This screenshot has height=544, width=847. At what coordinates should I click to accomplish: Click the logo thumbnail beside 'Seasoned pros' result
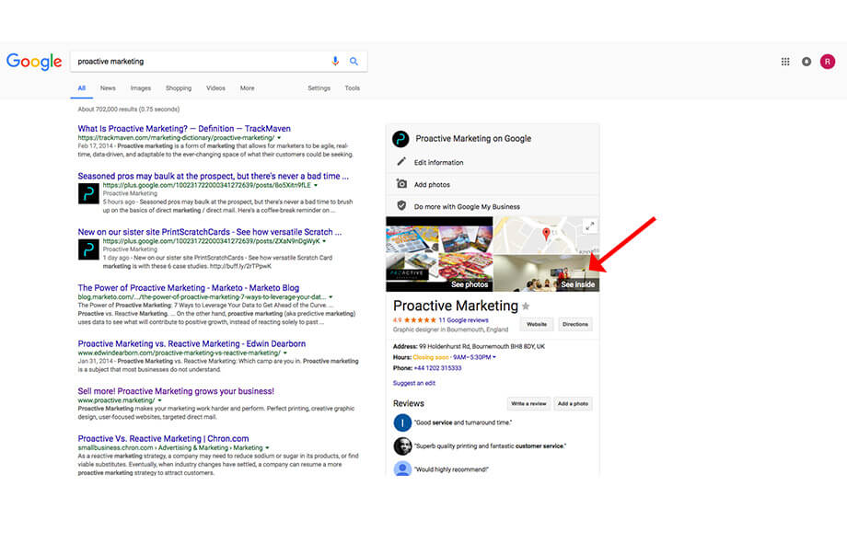point(88,193)
